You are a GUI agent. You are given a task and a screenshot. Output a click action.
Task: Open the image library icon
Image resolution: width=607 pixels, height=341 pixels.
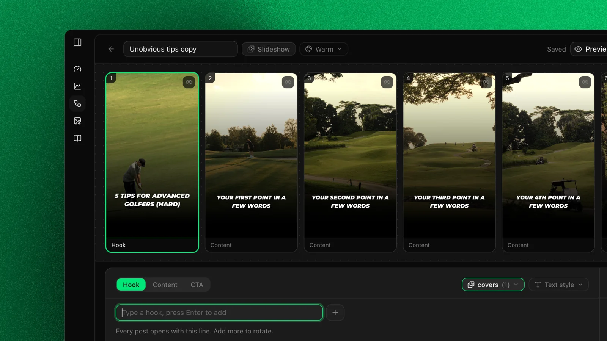[x=77, y=121]
